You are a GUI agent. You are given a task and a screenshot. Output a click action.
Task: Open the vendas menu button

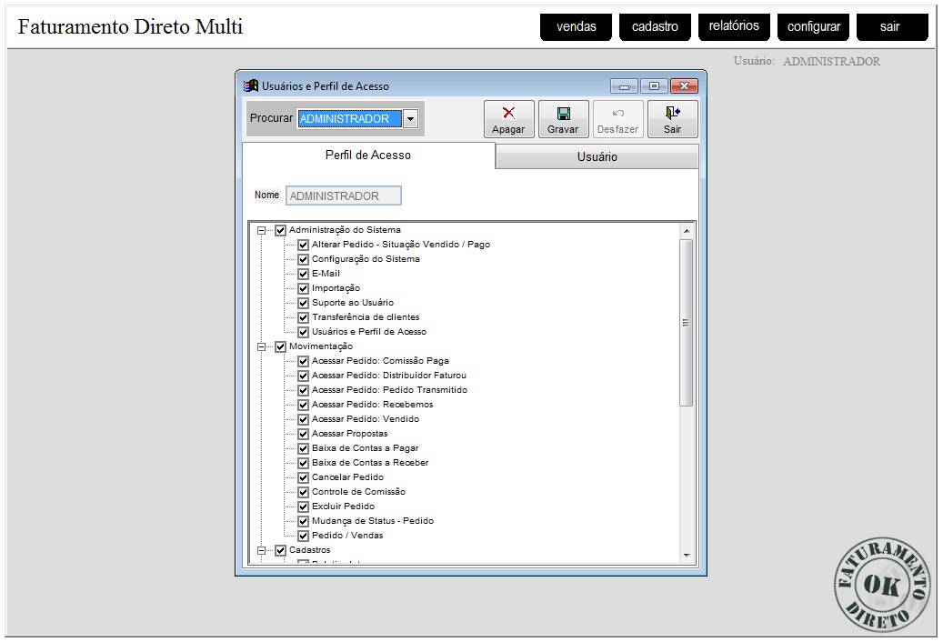[x=577, y=27]
